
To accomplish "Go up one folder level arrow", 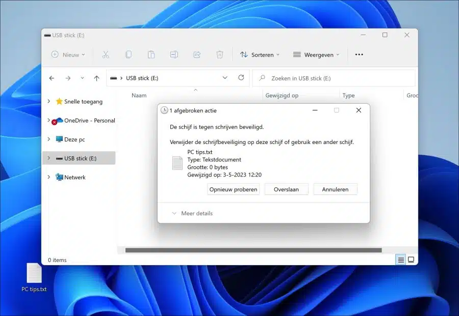I will (x=96, y=78).
